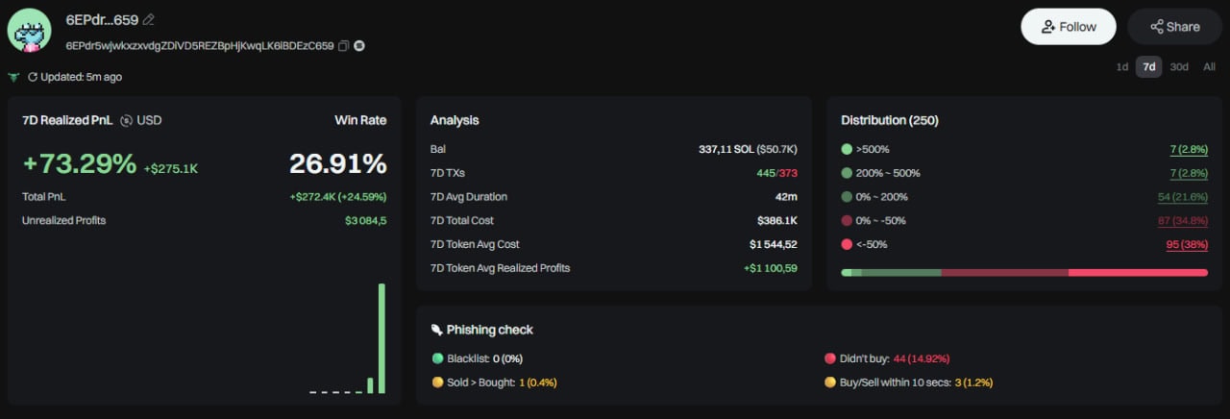1230x419 pixels.
Task: Share this wallet profile
Action: pyautogui.click(x=1174, y=27)
